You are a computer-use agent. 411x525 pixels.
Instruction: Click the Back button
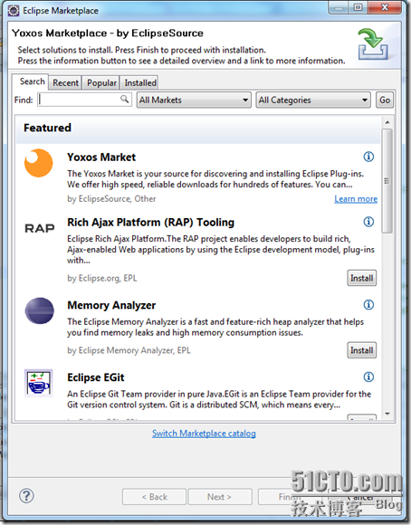tap(154, 497)
